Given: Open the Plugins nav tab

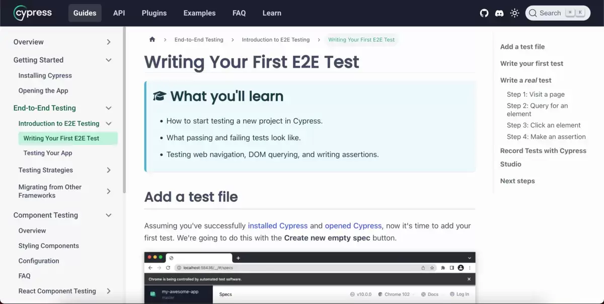Looking at the screenshot, I should coord(154,13).
